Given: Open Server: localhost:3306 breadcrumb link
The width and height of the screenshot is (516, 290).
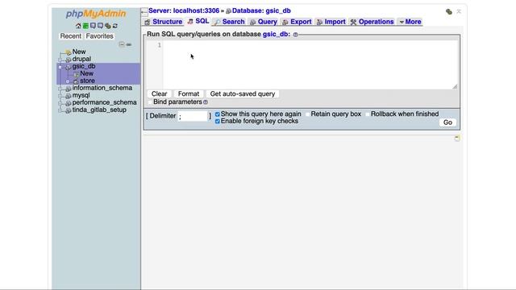Looking at the screenshot, I should [x=184, y=10].
